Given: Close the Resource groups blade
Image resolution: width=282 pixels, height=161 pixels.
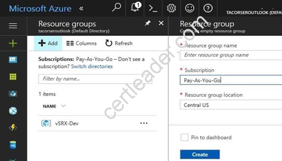Looking at the screenshot, I should point(161,23).
